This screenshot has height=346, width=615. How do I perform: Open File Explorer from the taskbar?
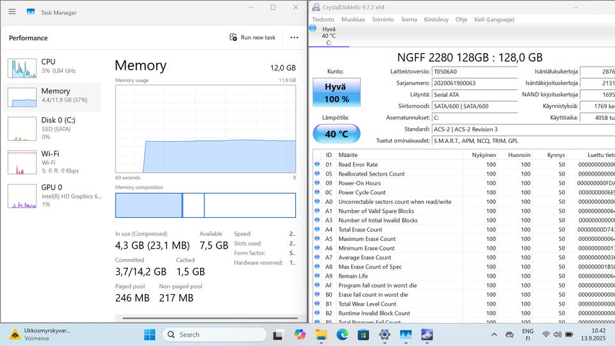[x=321, y=334]
